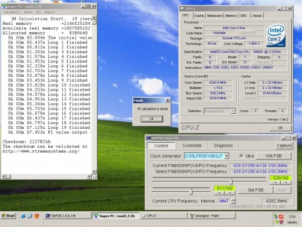This screenshot has width=302, height=227.
Task: Click the MMT spinner arrows in SetFSB
Action: [233, 201]
